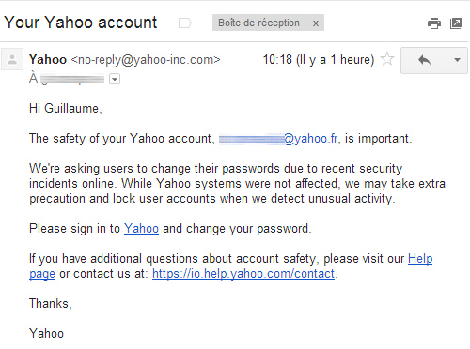
Task: Open more reply options dropdown
Action: [x=457, y=60]
